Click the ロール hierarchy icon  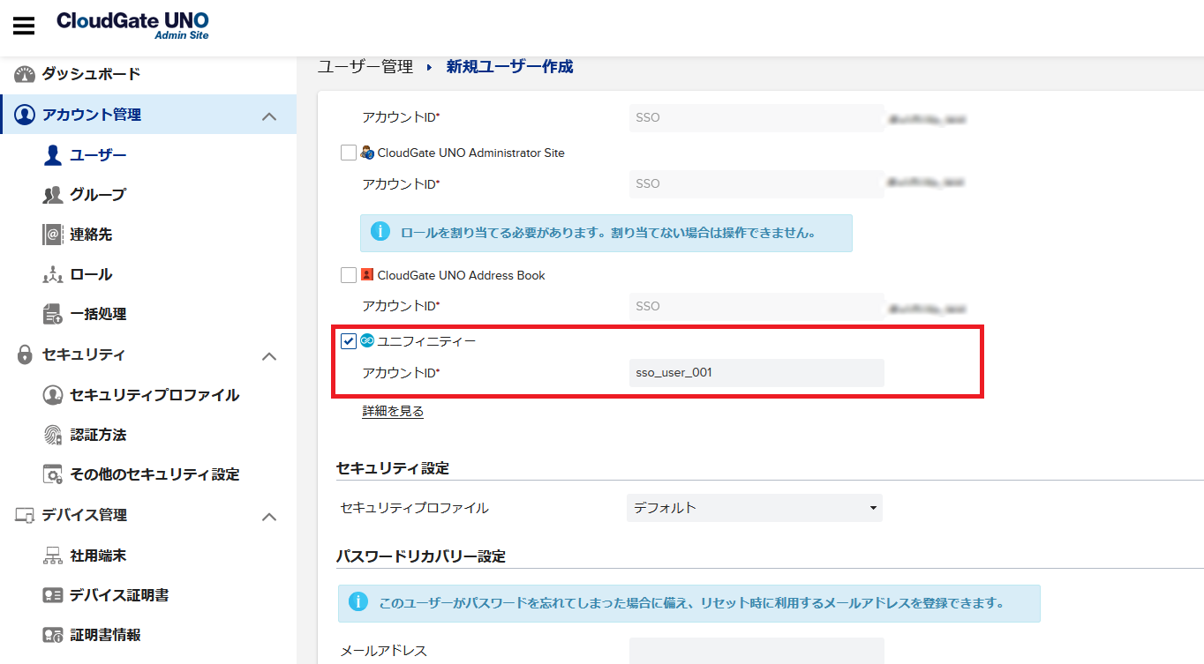(x=53, y=274)
